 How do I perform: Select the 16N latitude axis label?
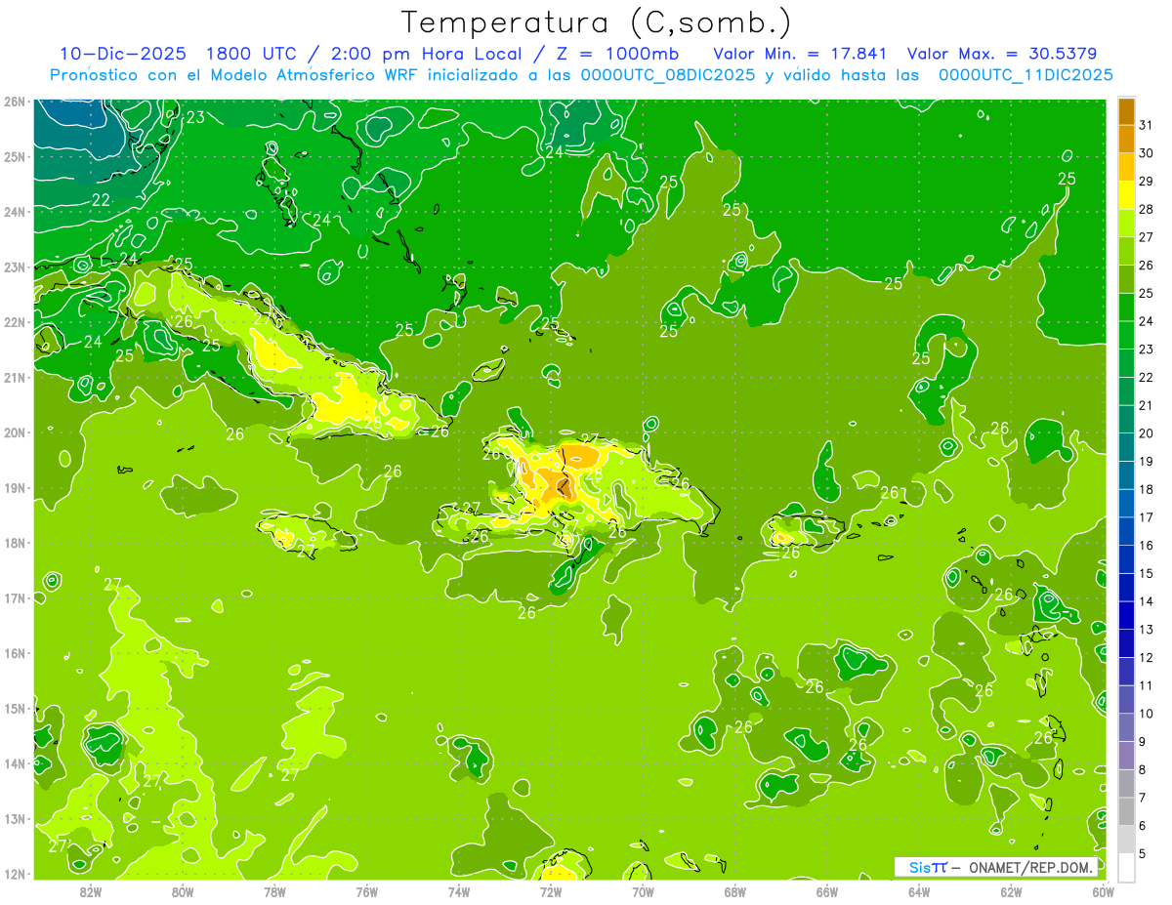[x=14, y=652]
